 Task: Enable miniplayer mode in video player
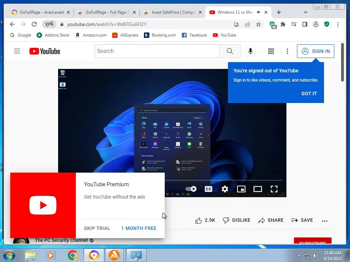point(241,189)
